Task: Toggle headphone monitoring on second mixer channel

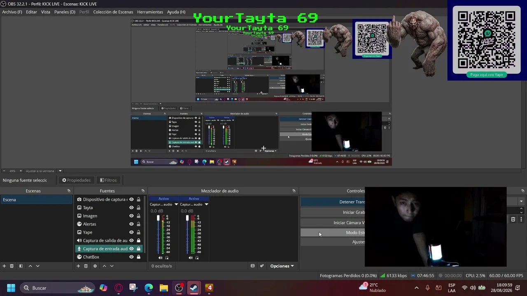Action: (x=197, y=258)
